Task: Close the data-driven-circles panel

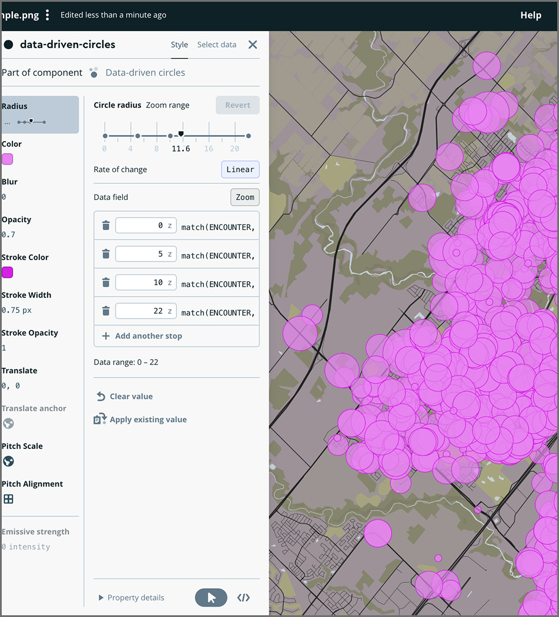Action: click(x=253, y=45)
